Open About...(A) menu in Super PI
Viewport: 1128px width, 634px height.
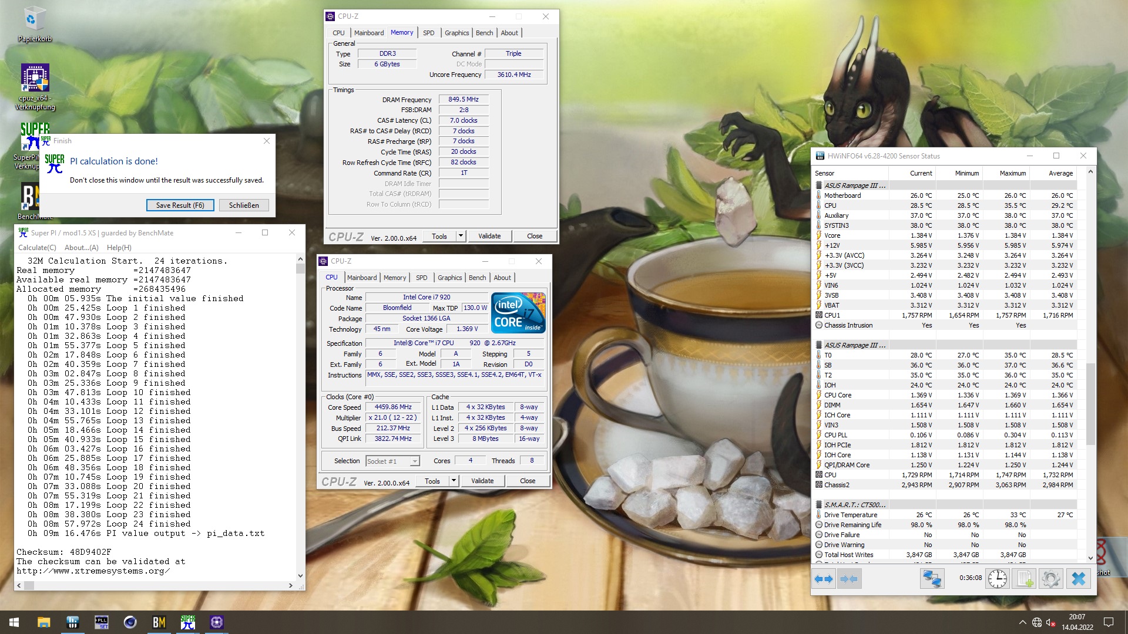point(82,248)
